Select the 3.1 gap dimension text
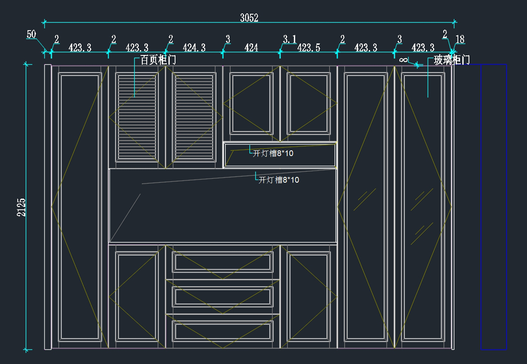This screenshot has width=527, height=364. [x=289, y=40]
